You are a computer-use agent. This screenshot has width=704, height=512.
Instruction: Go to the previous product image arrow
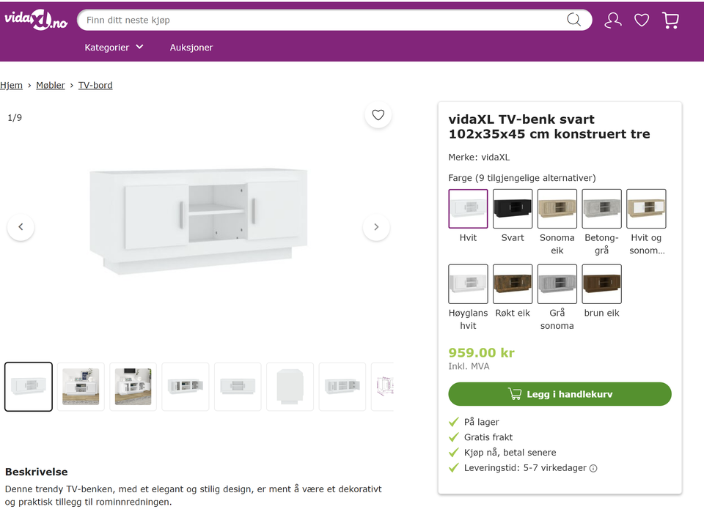(21, 227)
